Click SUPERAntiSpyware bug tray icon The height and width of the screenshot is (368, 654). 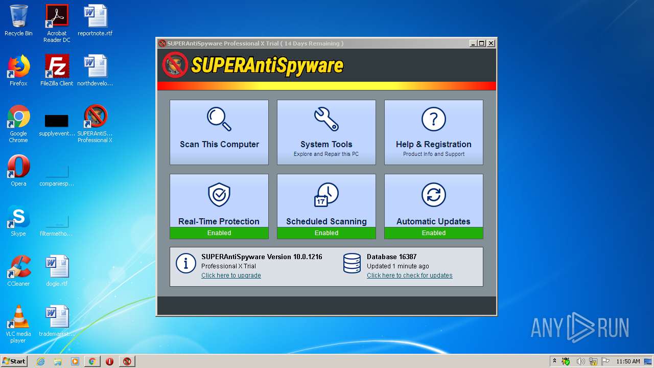point(566,361)
